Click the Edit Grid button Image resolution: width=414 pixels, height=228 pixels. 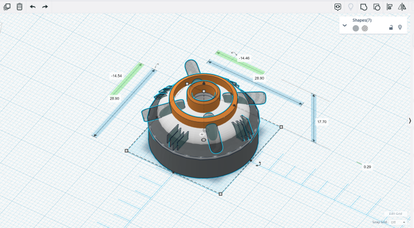coord(395,214)
